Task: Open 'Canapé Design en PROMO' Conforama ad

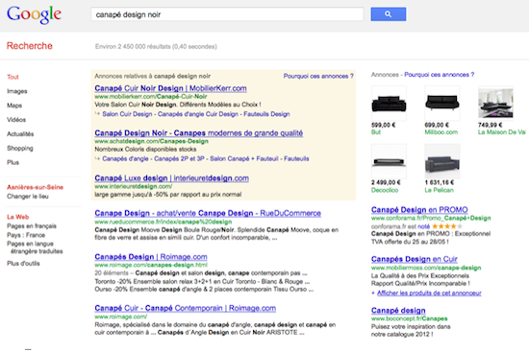Action: coord(419,210)
